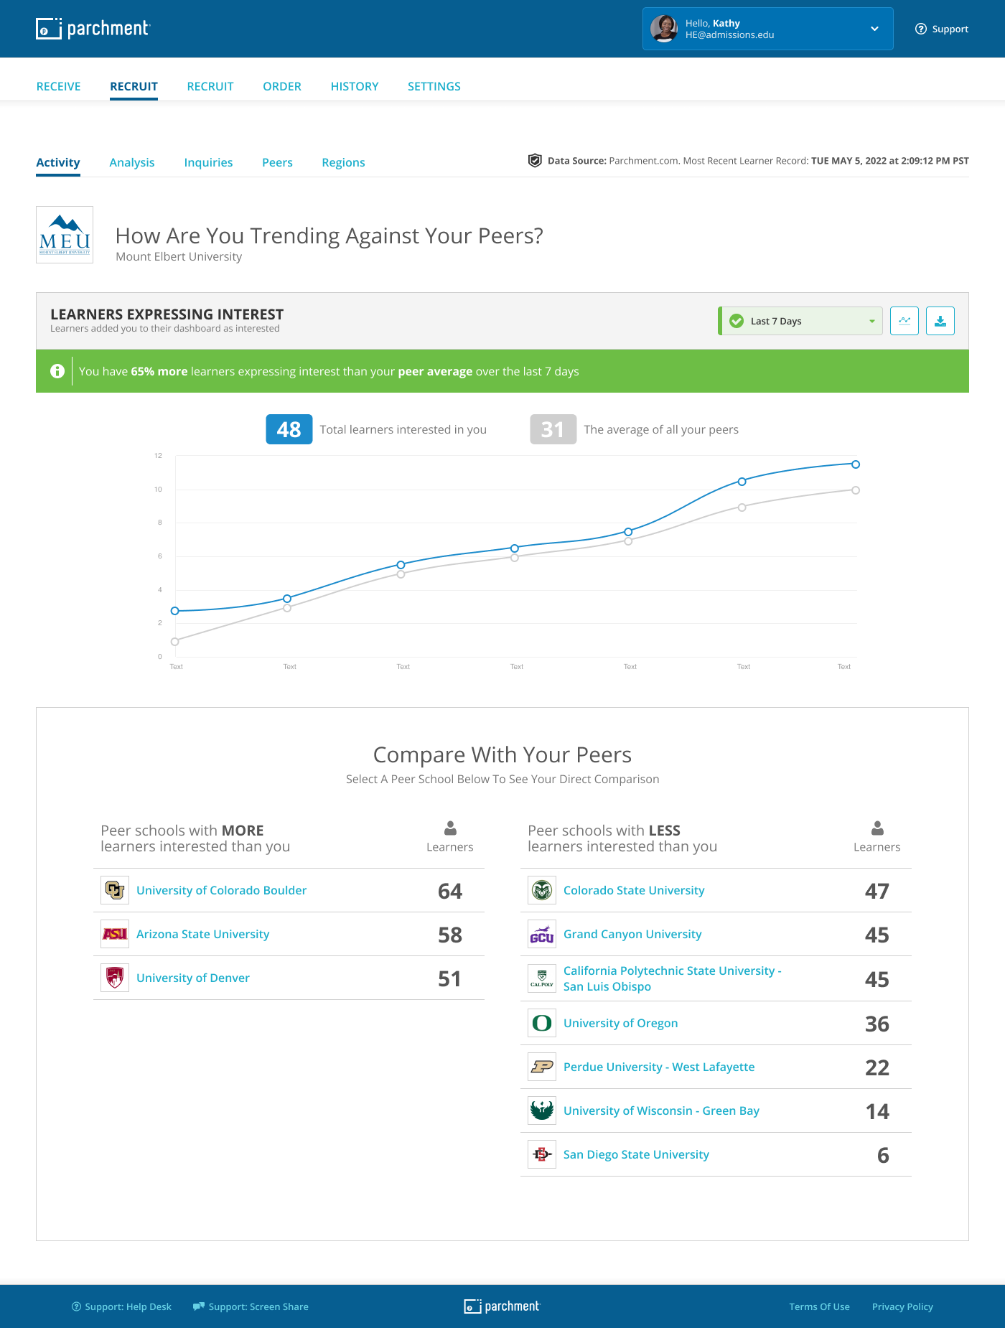Image resolution: width=1005 pixels, height=1328 pixels.
Task: Open the Last 7 Days dropdown
Action: pos(800,321)
